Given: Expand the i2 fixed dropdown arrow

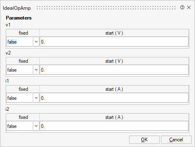Looking at the screenshot, I should tap(36, 126).
